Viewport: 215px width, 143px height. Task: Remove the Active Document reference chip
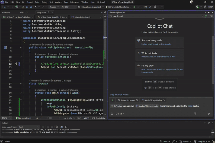pyautogui.click(x=137, y=100)
